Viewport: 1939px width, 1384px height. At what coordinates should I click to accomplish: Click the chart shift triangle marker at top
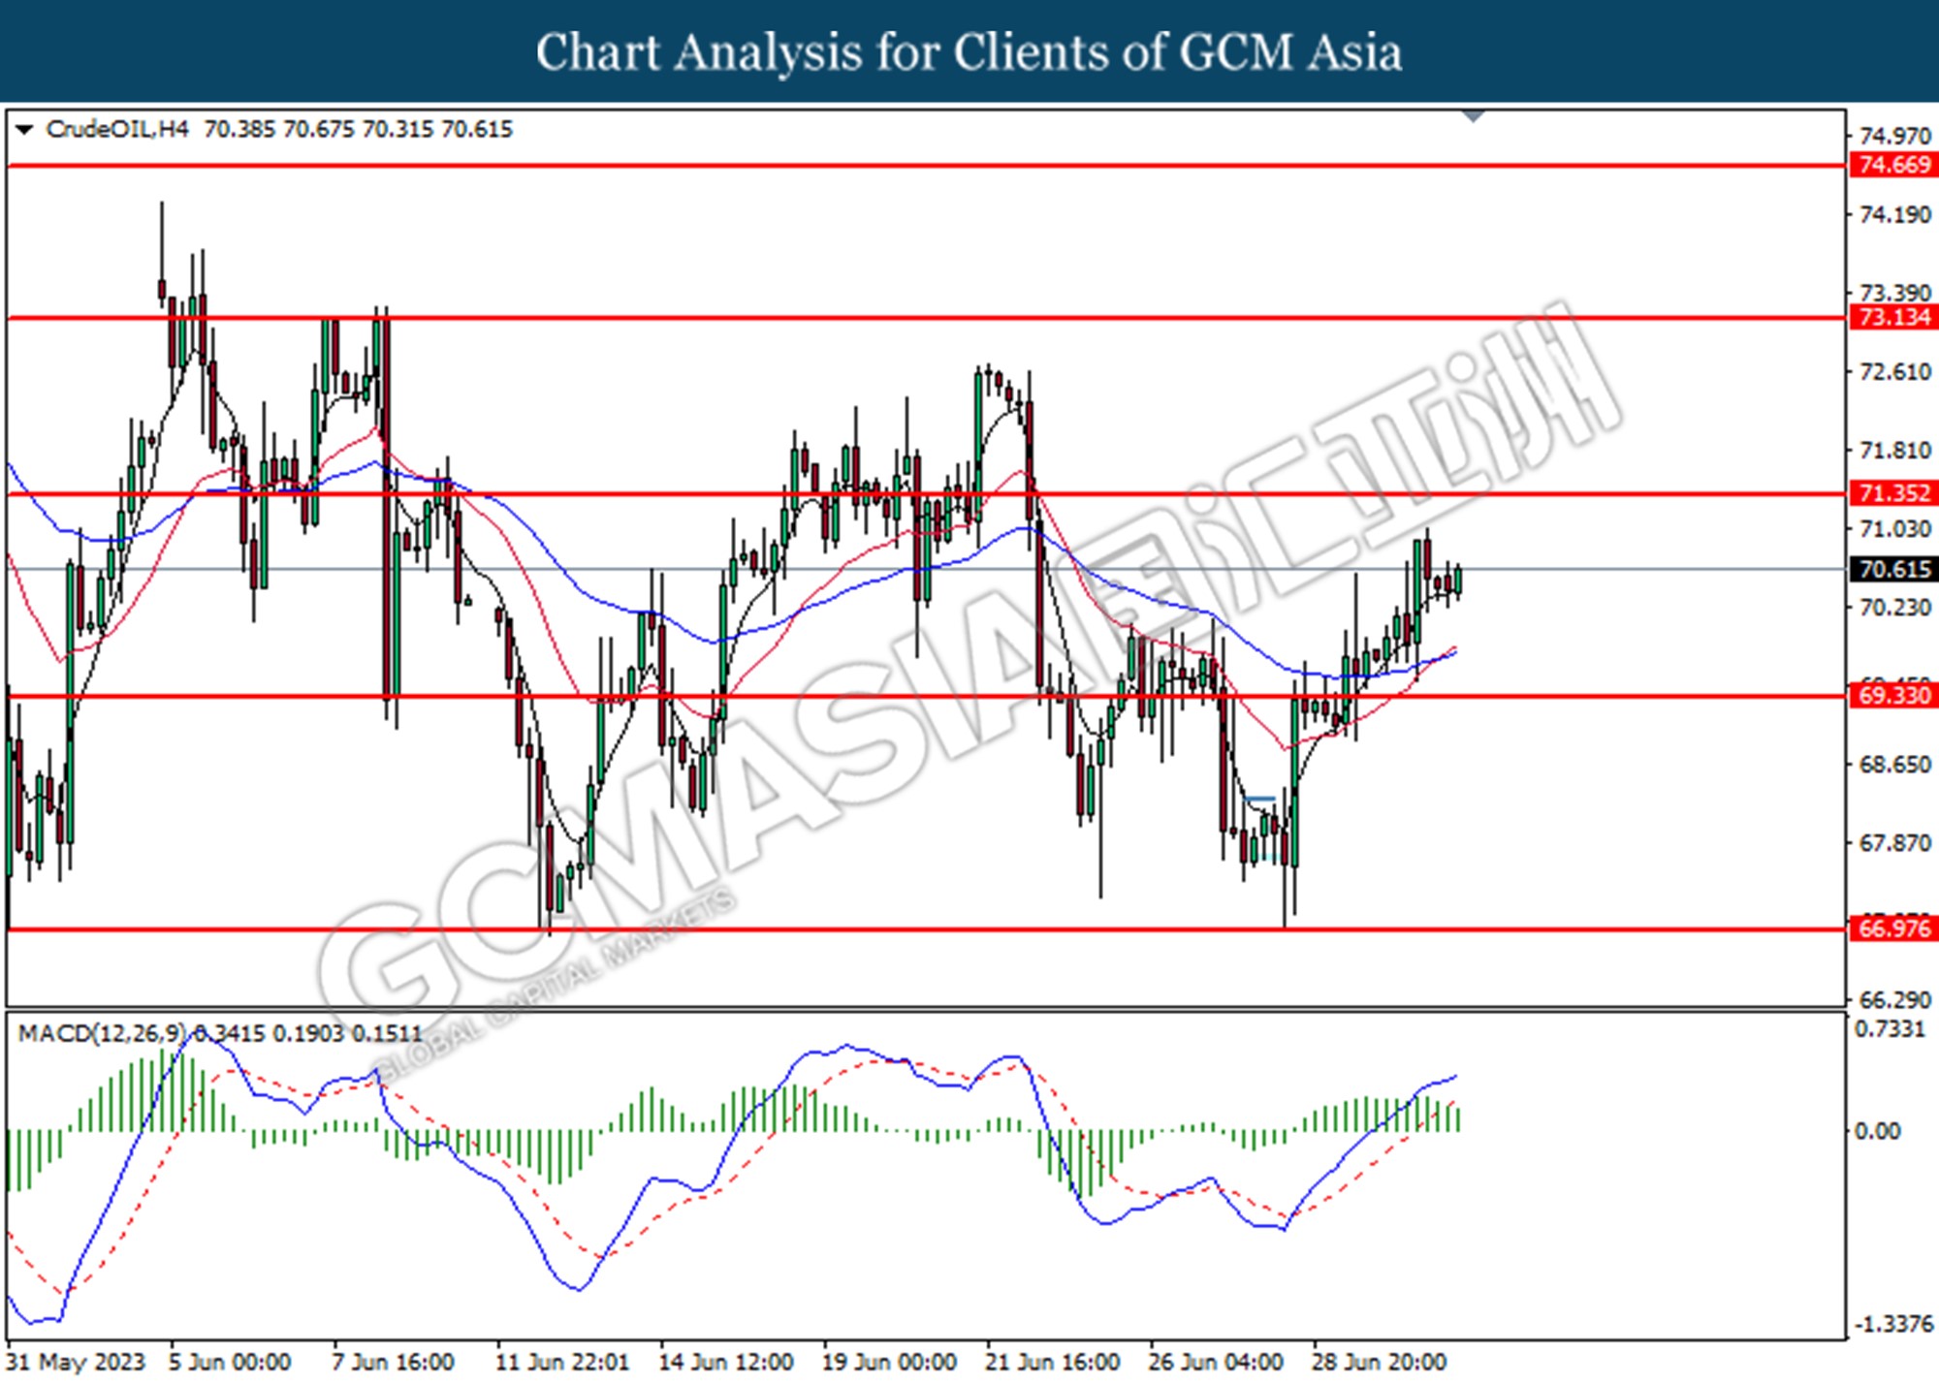[x=1473, y=116]
